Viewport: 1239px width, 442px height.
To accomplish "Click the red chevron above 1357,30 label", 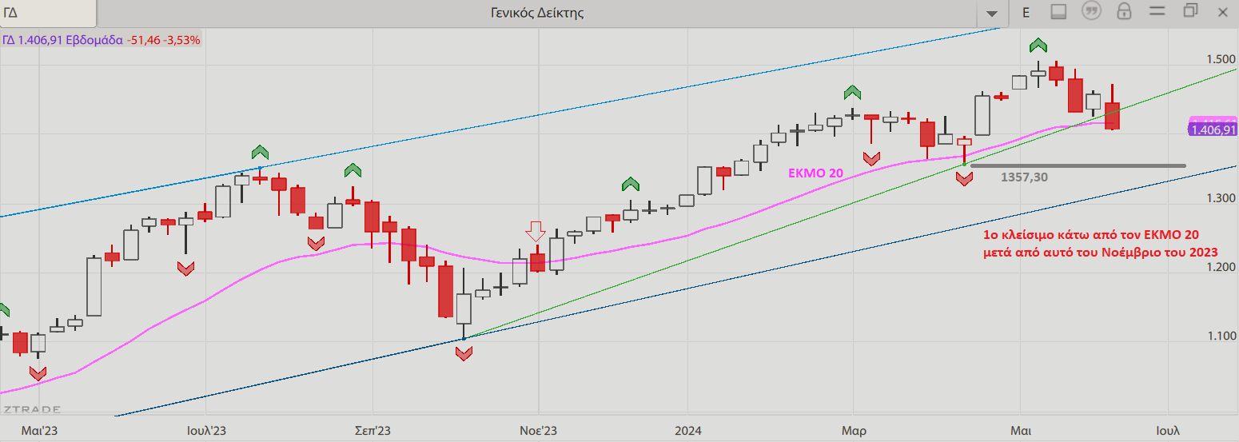I will [x=964, y=179].
